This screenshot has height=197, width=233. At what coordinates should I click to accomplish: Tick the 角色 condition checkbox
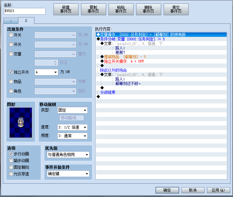click(x=11, y=91)
